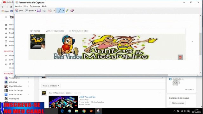Viewport: 203px width, 114px height.
Task: Send the snip by email icon
Action: point(50,10)
